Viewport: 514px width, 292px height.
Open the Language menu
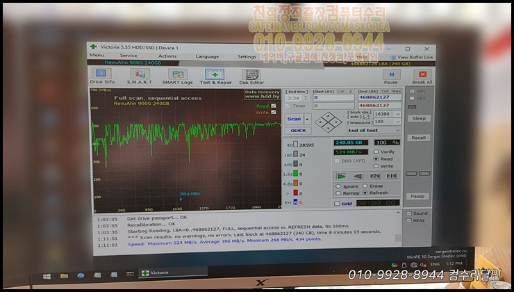[x=207, y=56]
